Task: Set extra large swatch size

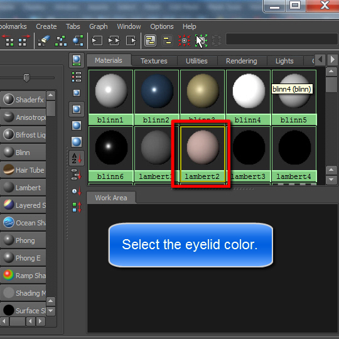Action: point(77,142)
